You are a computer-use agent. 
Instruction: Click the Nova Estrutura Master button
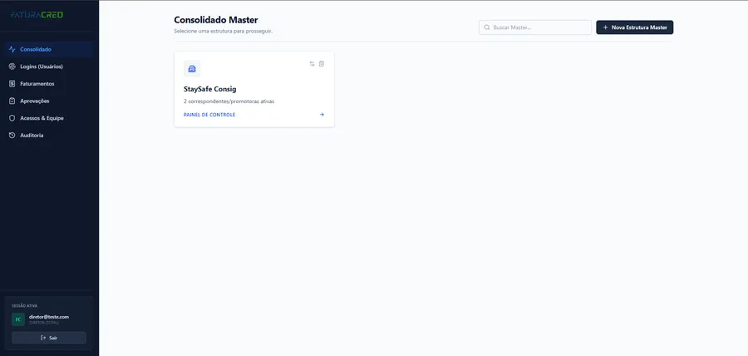[x=634, y=27]
